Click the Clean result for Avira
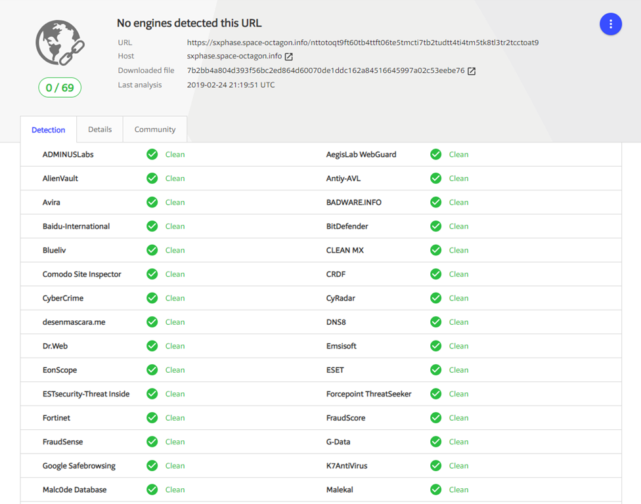641x504 pixels. click(x=175, y=202)
